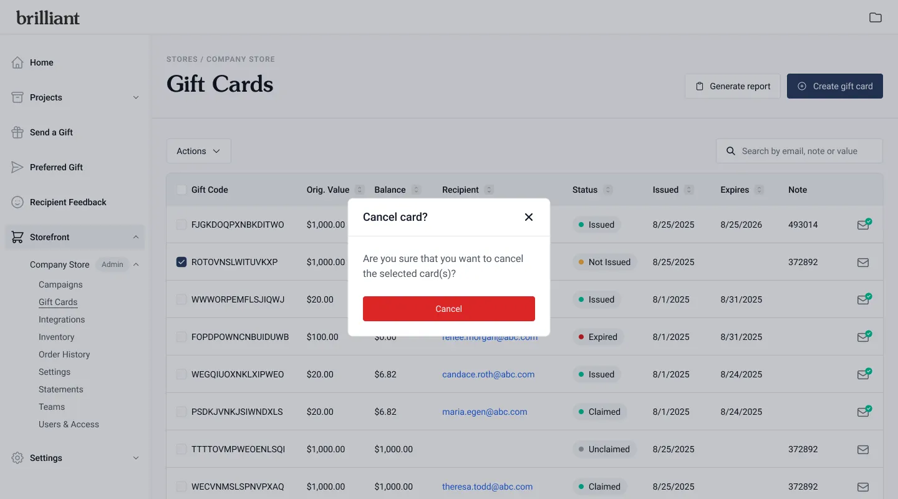
Task: Click the Recipient Feedback smiley icon
Action: [x=17, y=202]
